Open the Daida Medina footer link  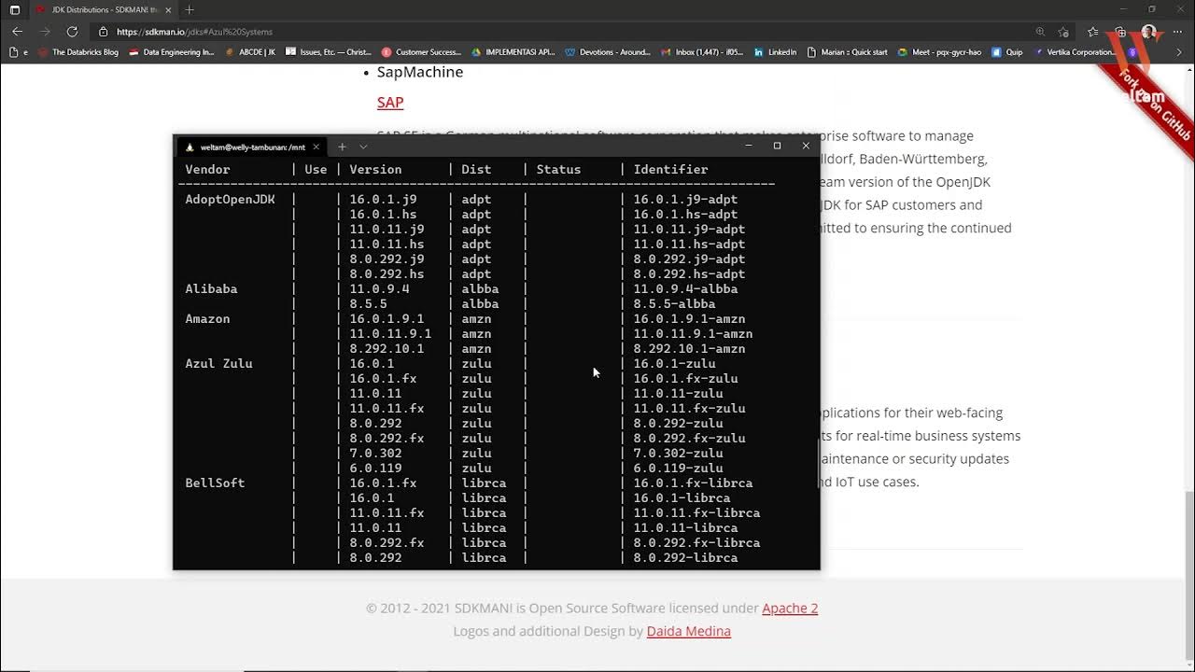(689, 632)
